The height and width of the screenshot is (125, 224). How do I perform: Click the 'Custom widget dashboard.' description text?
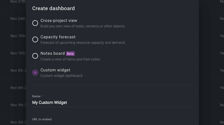[62, 76]
